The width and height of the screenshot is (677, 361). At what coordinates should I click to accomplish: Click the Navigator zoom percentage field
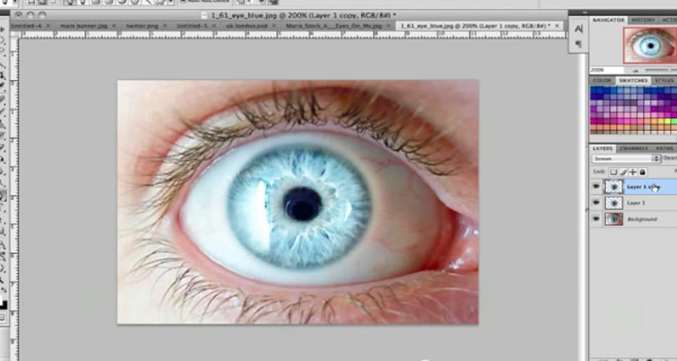606,70
